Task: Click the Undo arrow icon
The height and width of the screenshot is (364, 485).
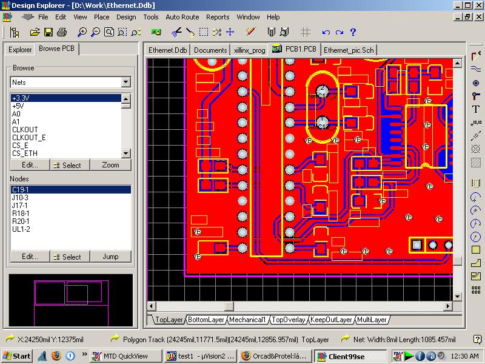Action: (326, 32)
